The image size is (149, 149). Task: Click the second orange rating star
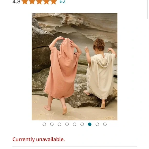coord(32,2)
